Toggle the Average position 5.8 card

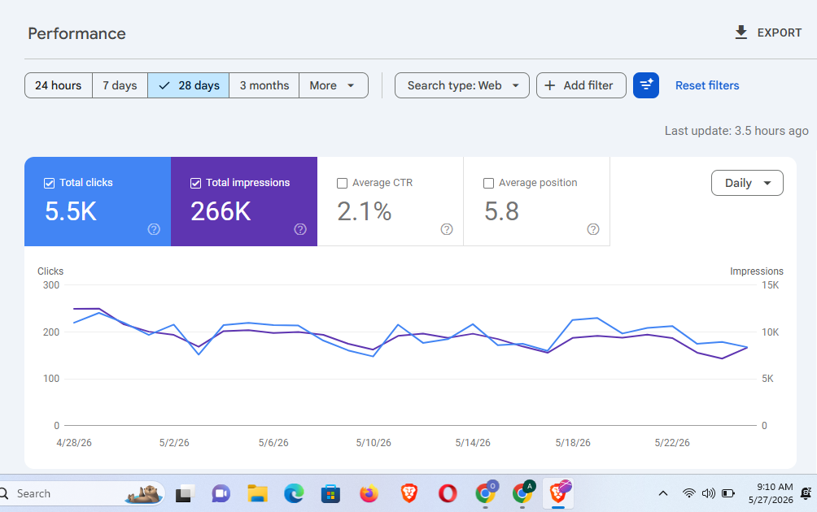click(x=537, y=202)
